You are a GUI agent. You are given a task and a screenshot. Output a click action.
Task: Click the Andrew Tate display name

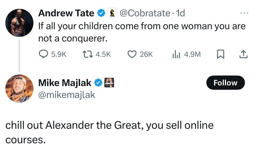tap(66, 13)
